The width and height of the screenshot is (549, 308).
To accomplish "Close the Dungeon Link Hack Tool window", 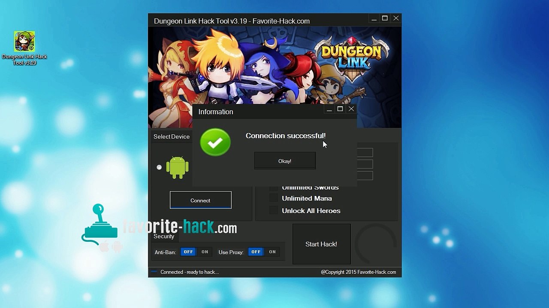I will [396, 18].
